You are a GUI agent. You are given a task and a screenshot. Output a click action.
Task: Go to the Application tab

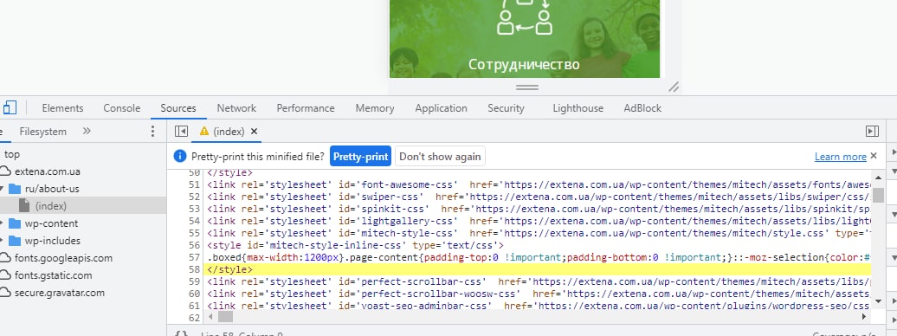[441, 108]
